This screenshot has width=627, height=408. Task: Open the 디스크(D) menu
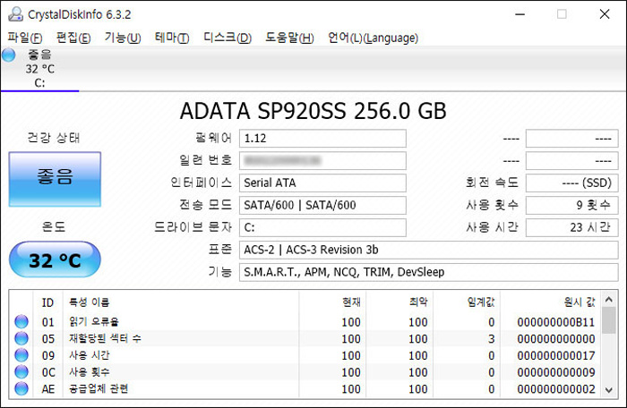click(228, 38)
